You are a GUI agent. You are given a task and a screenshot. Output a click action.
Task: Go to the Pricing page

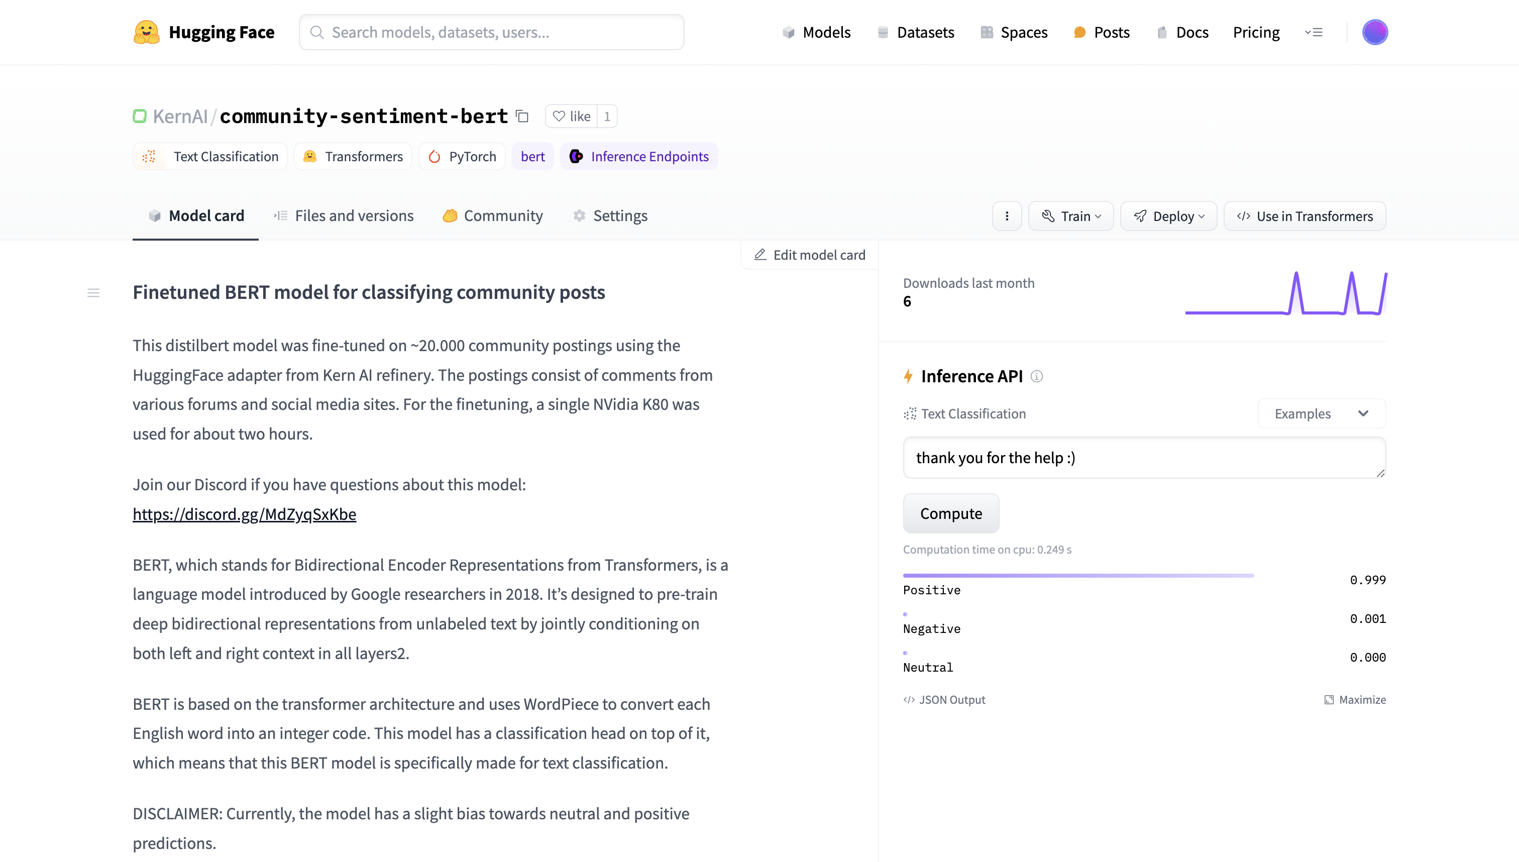pyautogui.click(x=1256, y=32)
